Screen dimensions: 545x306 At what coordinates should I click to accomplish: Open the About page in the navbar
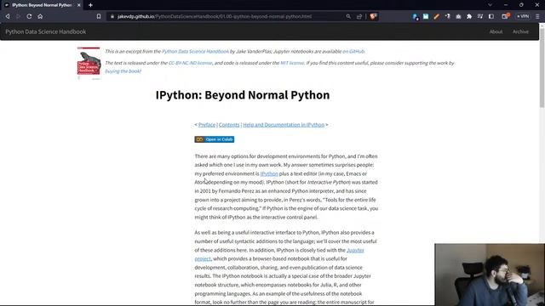pos(496,31)
